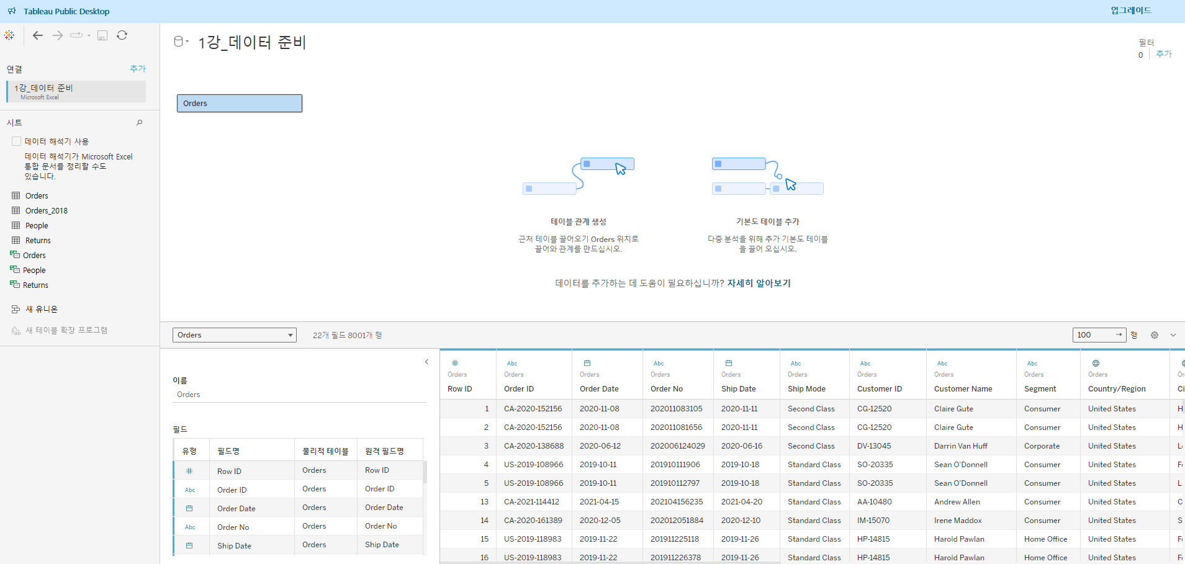Click the number type icon of the Row ID column
The height and width of the screenshot is (564, 1185).
pyautogui.click(x=455, y=363)
